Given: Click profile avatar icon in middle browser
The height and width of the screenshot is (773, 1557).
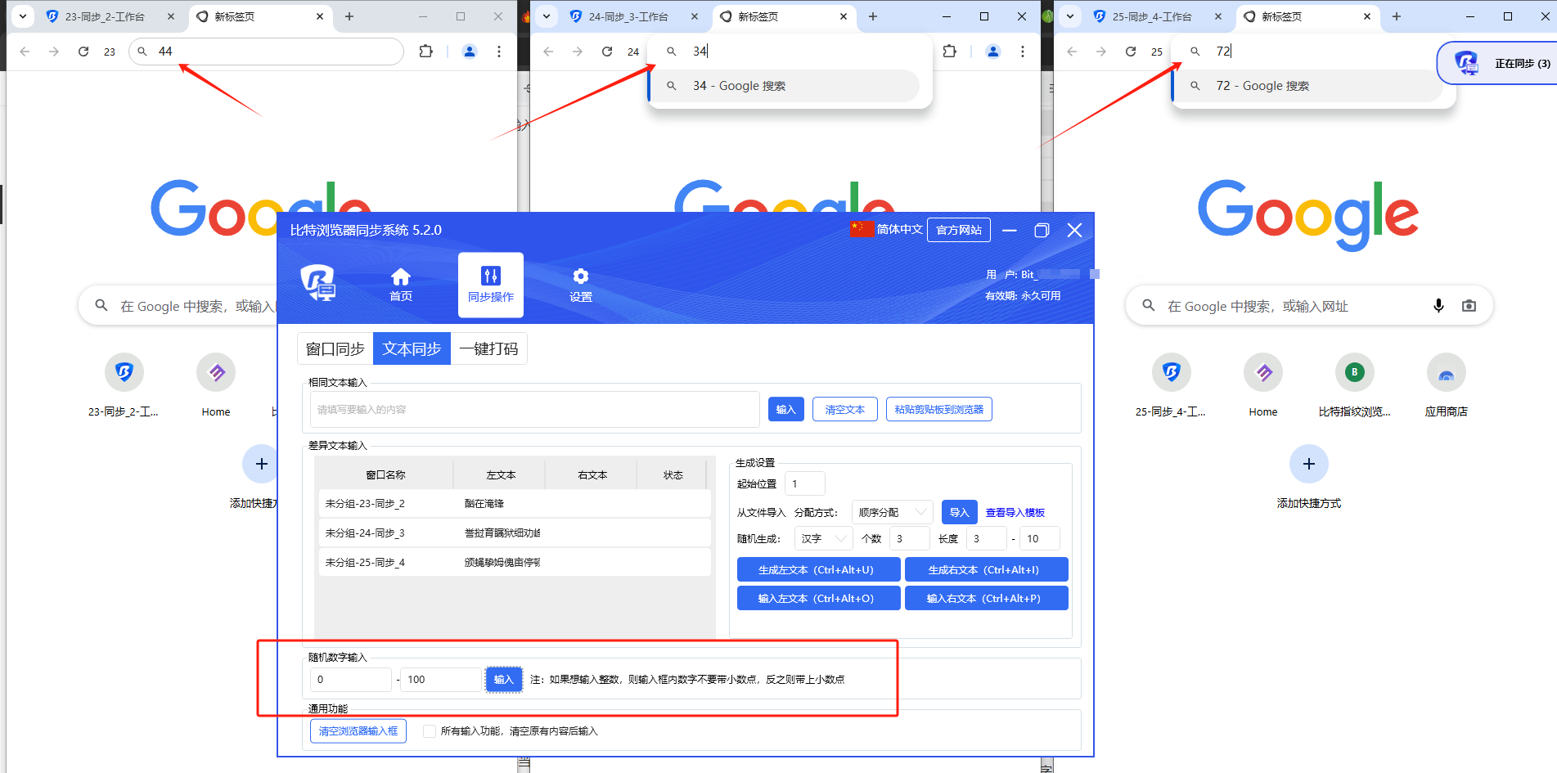Looking at the screenshot, I should [992, 52].
